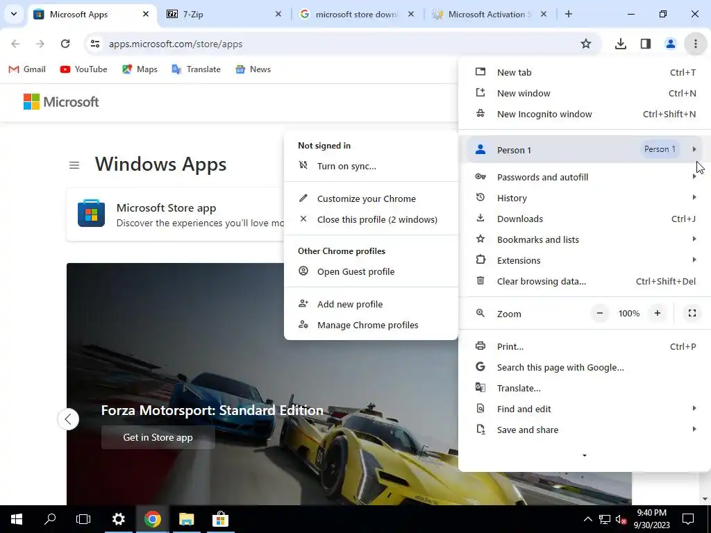Open the Maps bookmark
This screenshot has height=533, width=711.
pyautogui.click(x=140, y=69)
